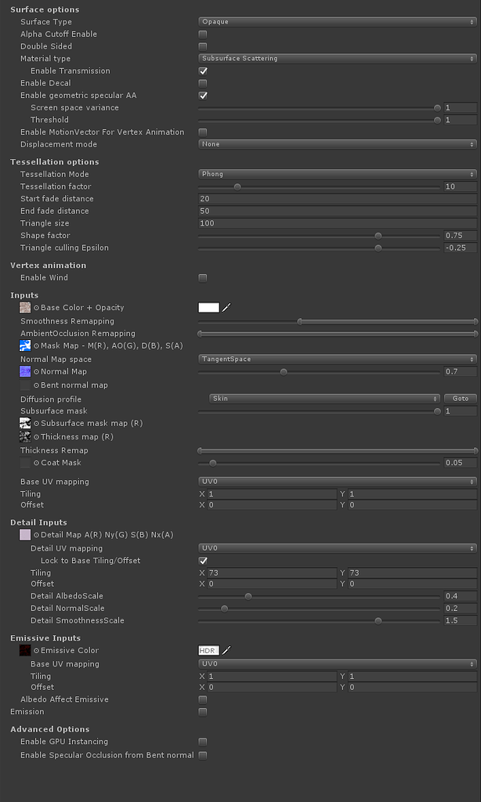This screenshot has height=802, width=481.
Task: Pick color with Base Color eyedropper
Action: click(x=227, y=308)
